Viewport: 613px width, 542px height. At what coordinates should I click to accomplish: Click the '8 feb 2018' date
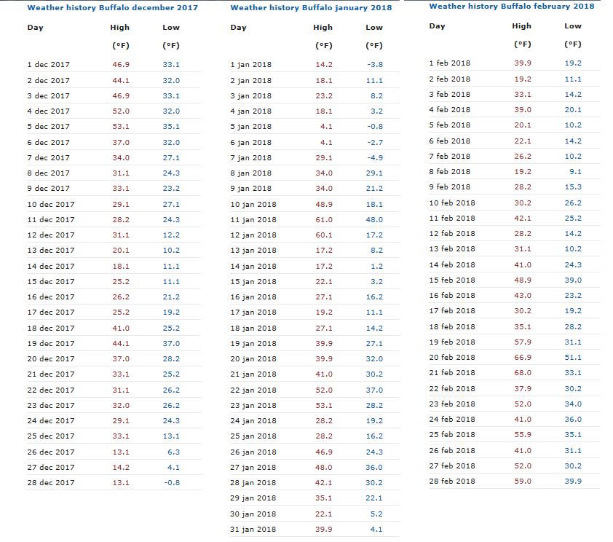tap(450, 172)
